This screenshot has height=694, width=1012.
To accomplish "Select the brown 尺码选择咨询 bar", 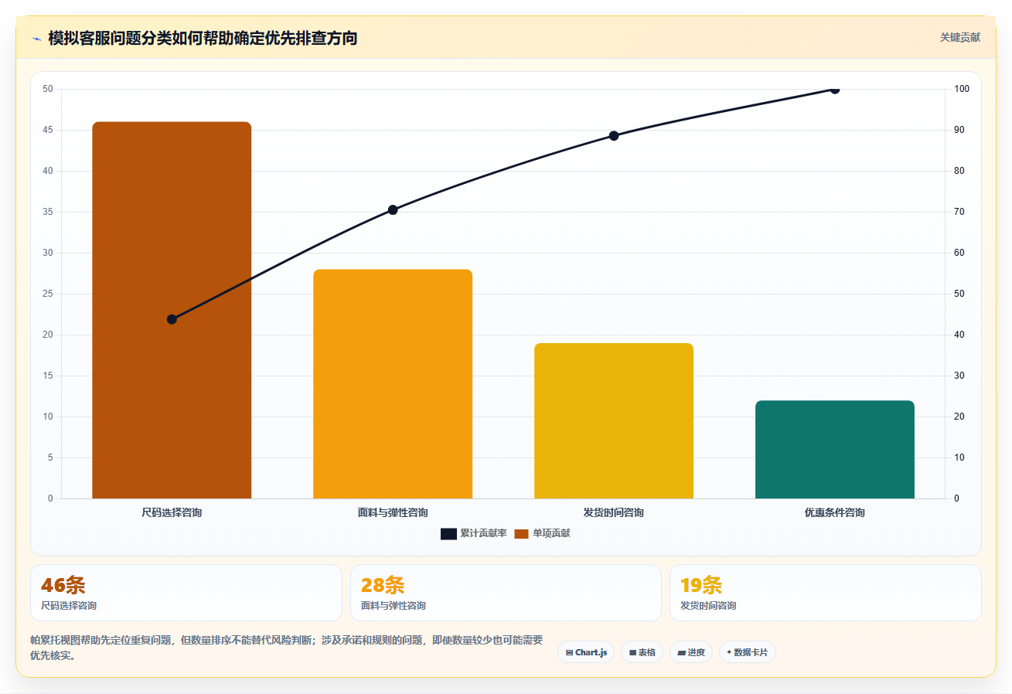I will click(172, 310).
